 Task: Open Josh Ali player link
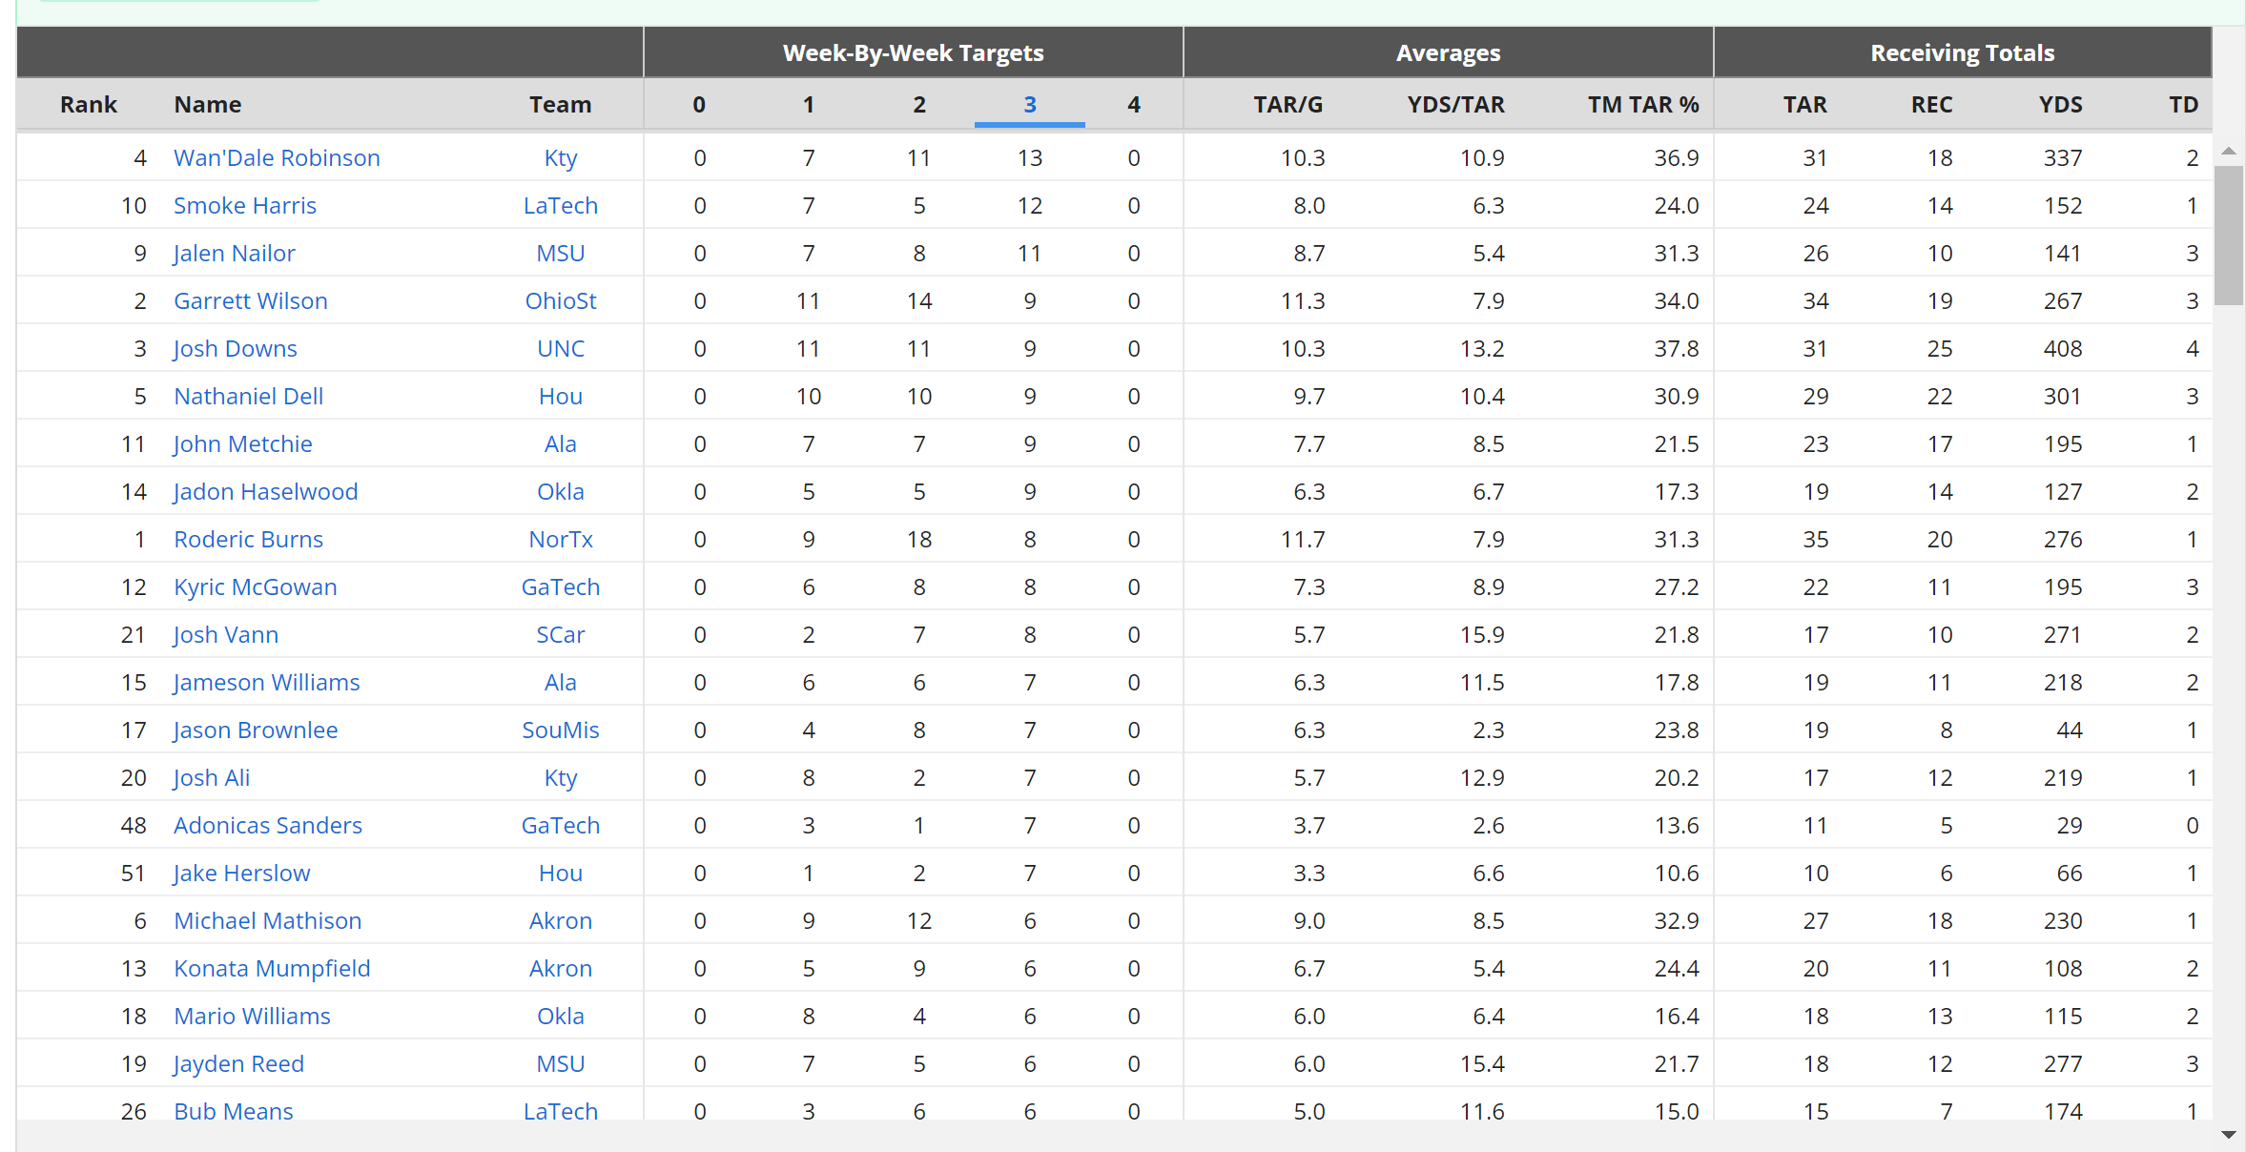pyautogui.click(x=212, y=777)
